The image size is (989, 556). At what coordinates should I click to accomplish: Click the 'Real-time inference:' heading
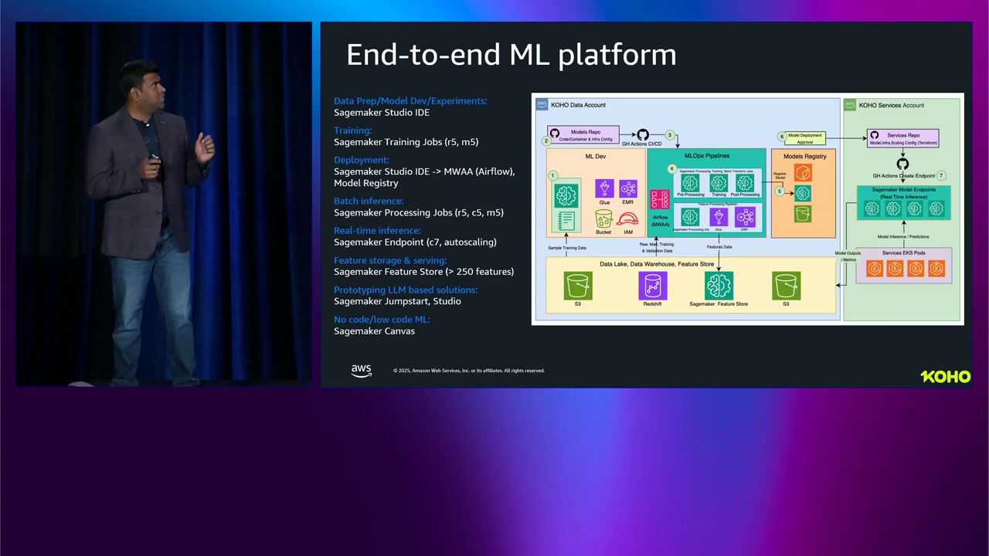pos(377,230)
